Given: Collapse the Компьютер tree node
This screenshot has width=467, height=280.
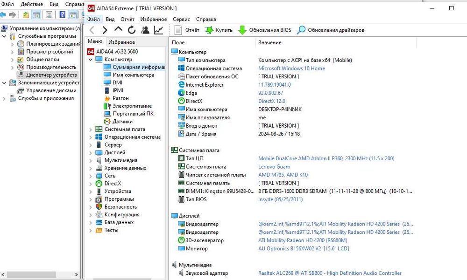Looking at the screenshot, I should (x=91, y=60).
